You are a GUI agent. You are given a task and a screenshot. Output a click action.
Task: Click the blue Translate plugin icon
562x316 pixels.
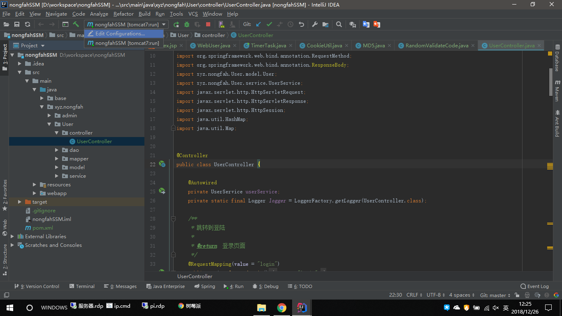point(366,24)
